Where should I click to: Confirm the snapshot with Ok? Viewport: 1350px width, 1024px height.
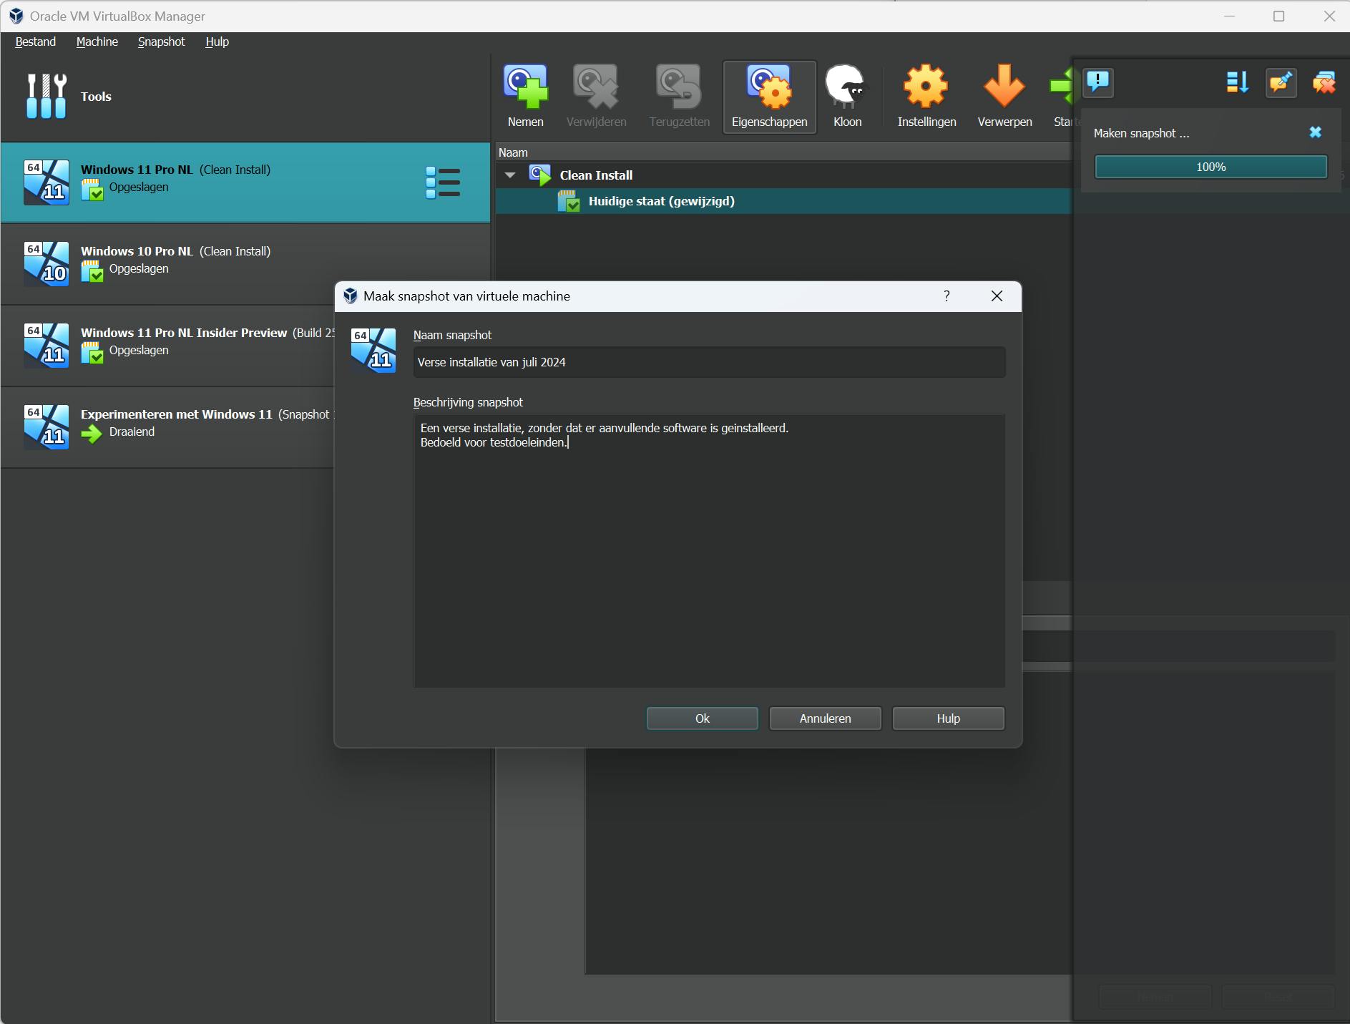703,718
